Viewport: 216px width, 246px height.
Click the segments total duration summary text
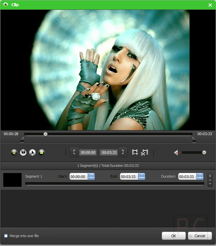tap(108, 166)
